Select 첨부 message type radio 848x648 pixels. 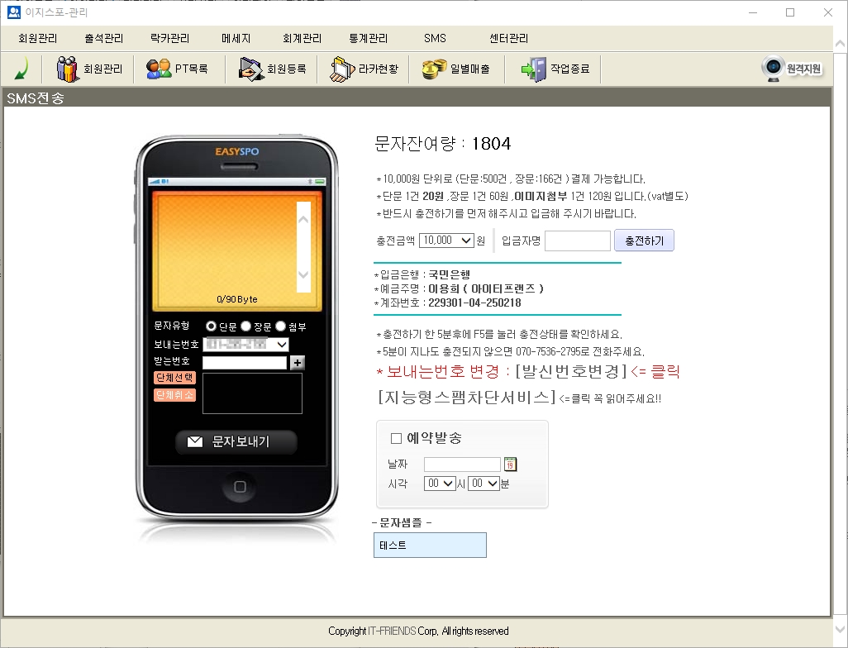[x=281, y=326]
